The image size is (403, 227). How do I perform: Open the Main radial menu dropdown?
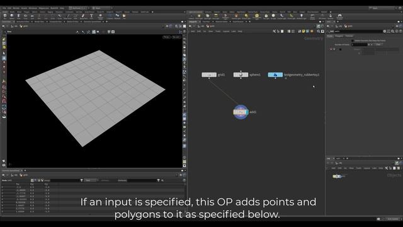coord(102,8)
